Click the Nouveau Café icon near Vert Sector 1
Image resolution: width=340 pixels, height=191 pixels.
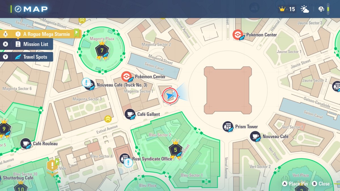255,136
